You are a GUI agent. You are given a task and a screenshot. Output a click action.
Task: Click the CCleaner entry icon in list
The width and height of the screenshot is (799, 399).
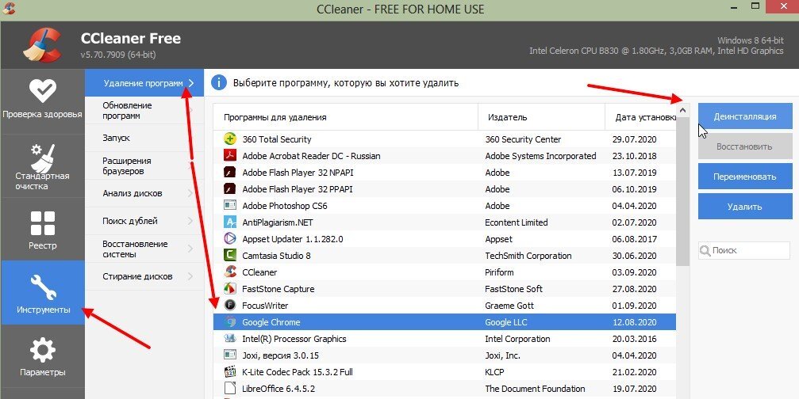tap(230, 272)
